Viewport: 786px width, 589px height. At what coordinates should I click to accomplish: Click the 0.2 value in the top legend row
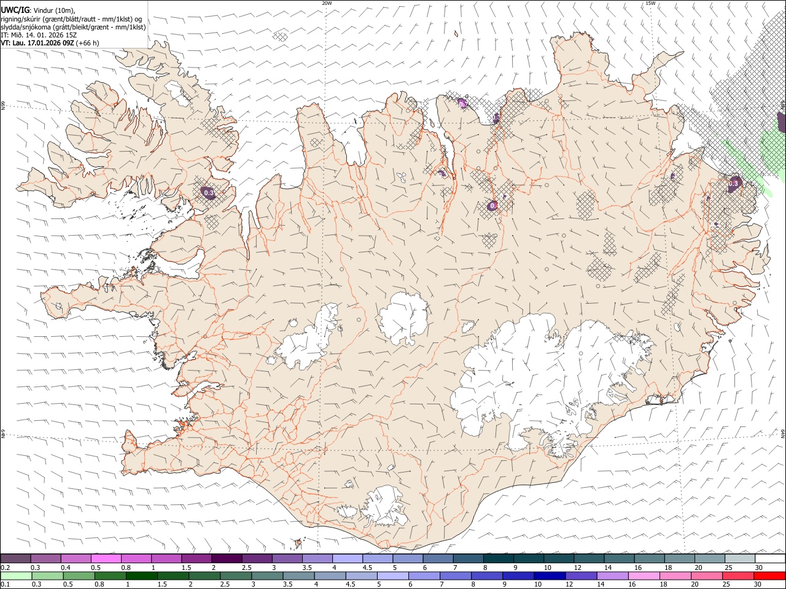[x=5, y=567]
